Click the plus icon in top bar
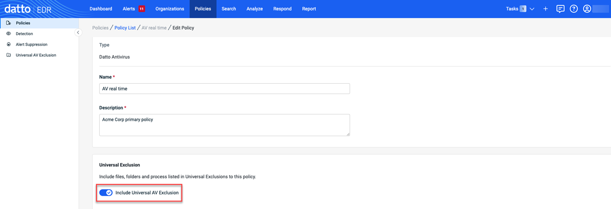611x209 pixels. (546, 9)
